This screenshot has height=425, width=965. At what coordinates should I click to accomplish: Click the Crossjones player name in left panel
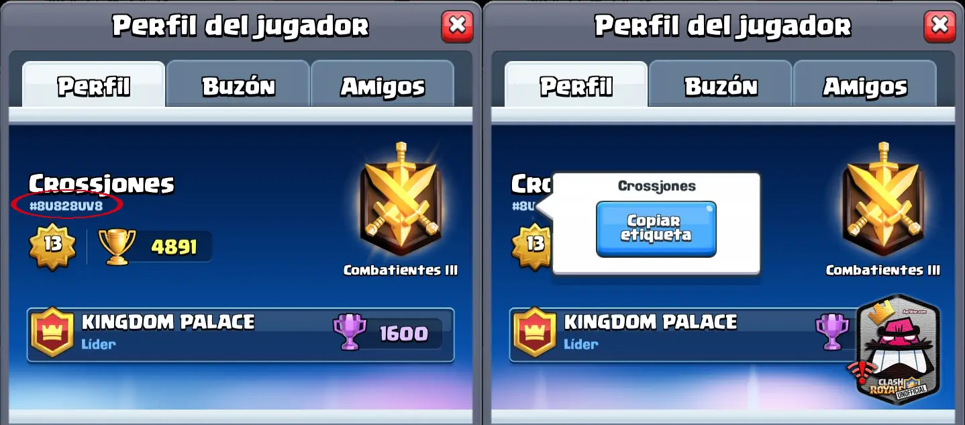pyautogui.click(x=101, y=183)
